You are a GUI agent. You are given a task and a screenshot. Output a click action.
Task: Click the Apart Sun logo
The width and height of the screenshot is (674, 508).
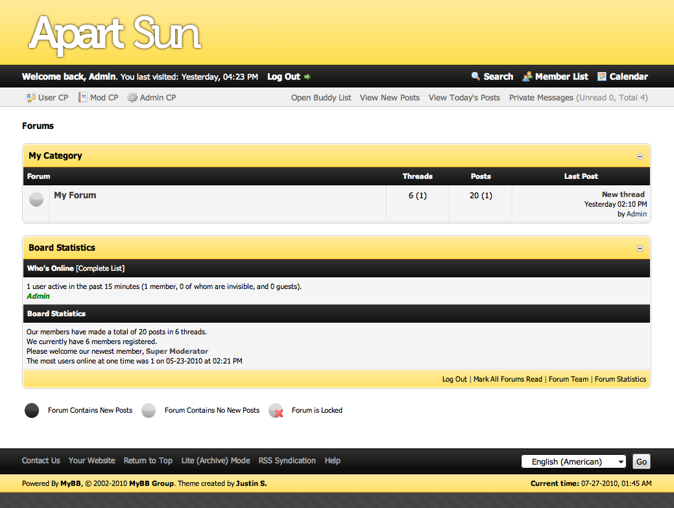pyautogui.click(x=115, y=32)
